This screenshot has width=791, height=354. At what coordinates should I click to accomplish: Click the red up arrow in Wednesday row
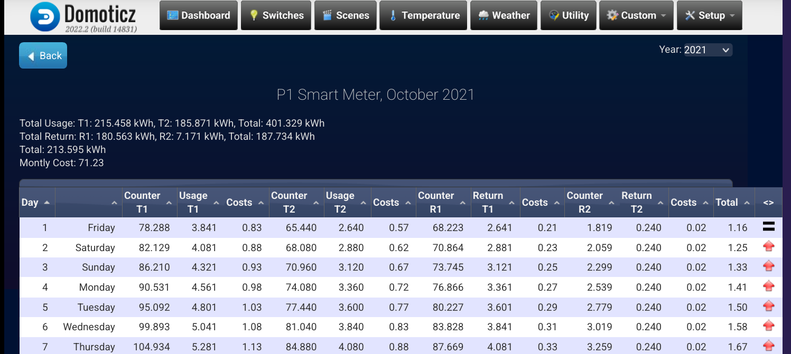coord(768,327)
